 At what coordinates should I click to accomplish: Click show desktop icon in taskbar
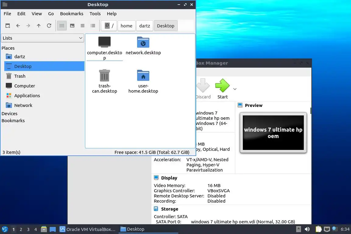[53, 229]
